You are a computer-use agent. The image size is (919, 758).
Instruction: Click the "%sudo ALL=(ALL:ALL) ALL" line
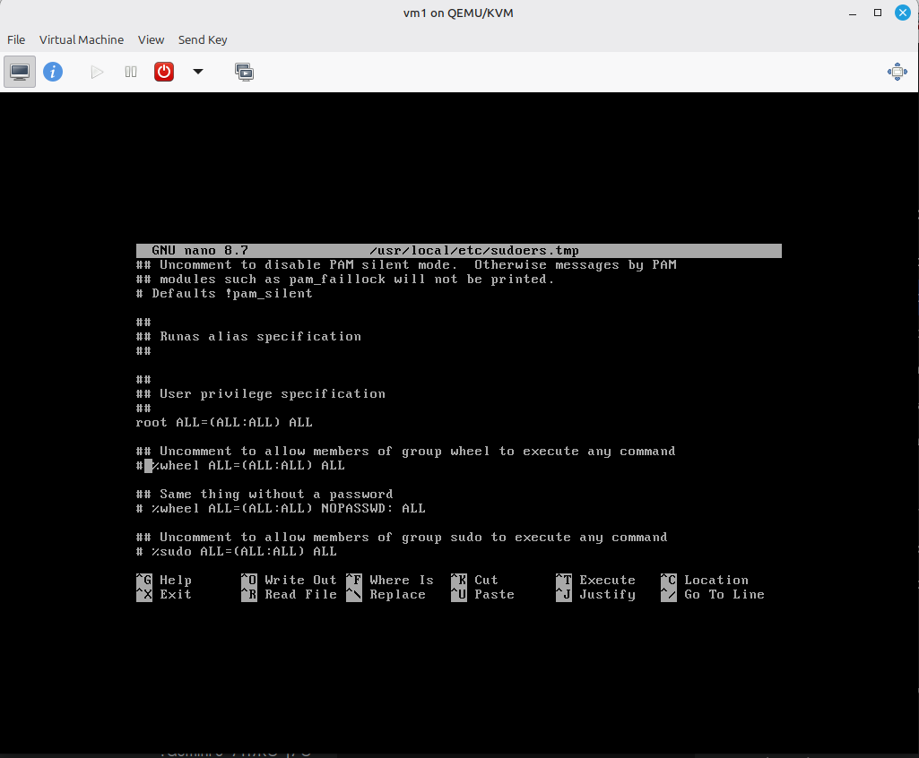click(237, 551)
